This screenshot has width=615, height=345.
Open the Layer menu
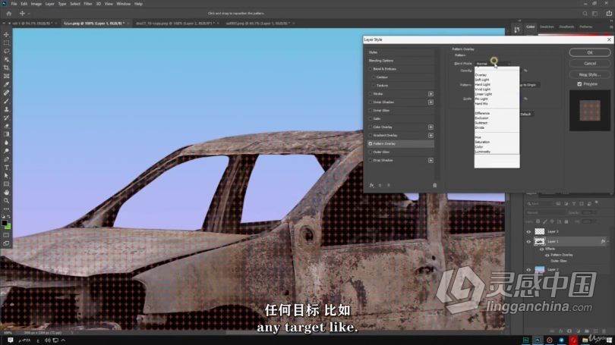point(50,4)
